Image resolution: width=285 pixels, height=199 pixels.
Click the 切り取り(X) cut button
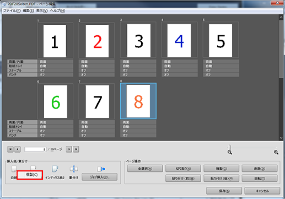click(183, 168)
